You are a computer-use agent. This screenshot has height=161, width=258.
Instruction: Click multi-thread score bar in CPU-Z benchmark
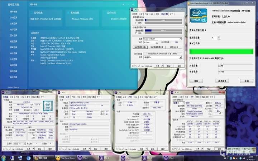163,30
